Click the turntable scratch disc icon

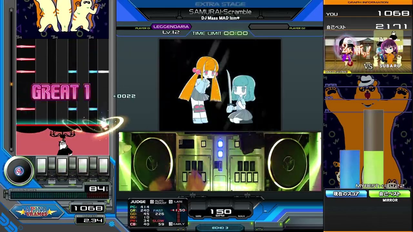[x=19, y=171]
